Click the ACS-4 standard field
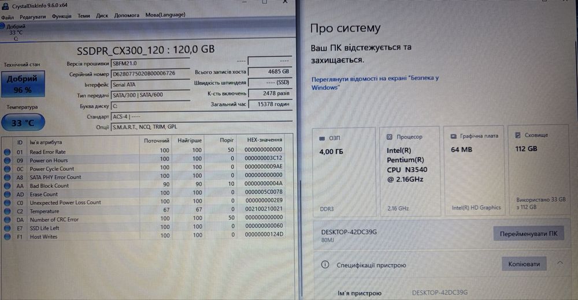 (x=201, y=117)
